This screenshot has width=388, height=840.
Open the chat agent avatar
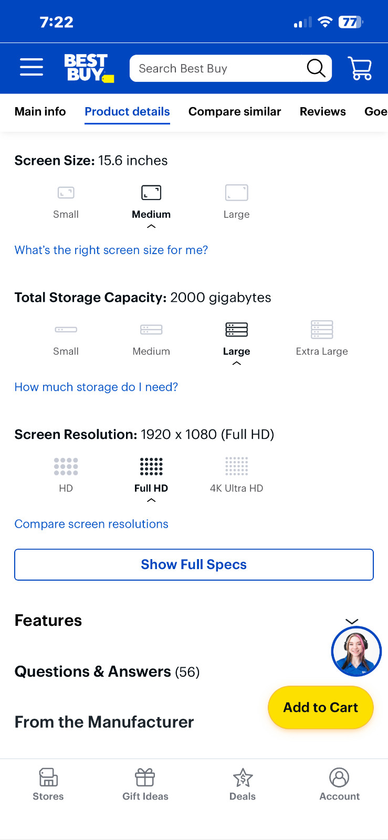[x=356, y=652]
